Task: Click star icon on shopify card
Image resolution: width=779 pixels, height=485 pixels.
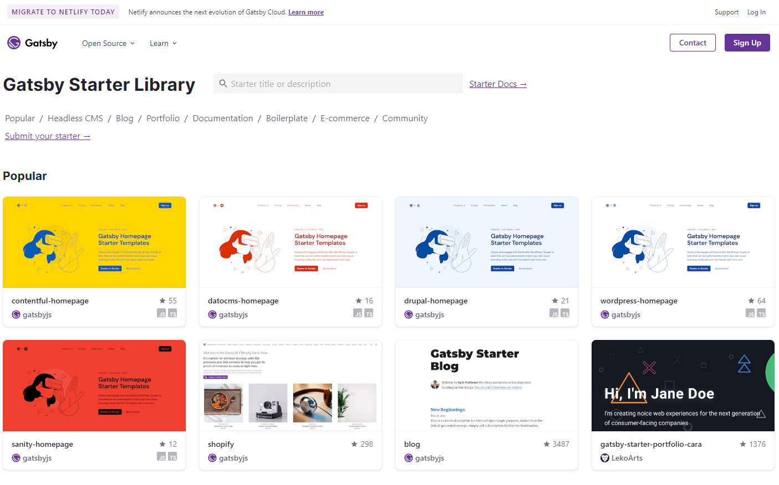Action: coord(354,444)
